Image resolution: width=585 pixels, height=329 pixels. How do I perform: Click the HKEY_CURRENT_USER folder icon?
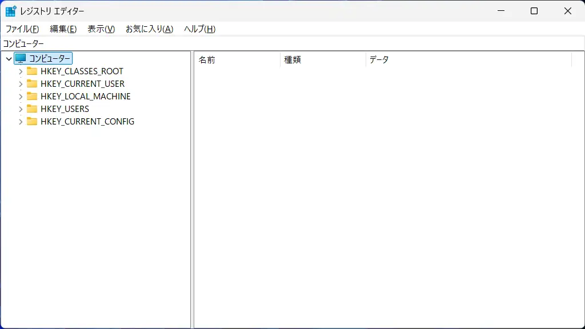tap(32, 83)
